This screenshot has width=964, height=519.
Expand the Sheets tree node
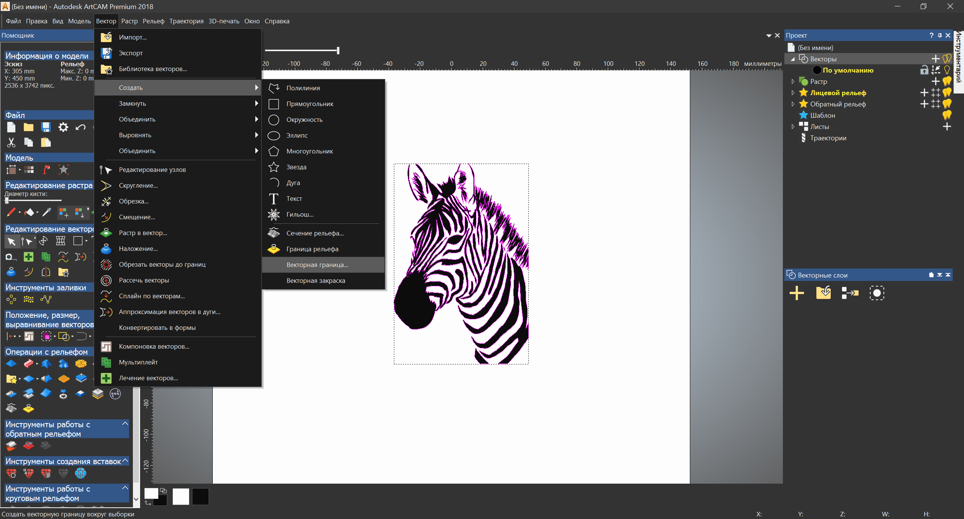793,126
